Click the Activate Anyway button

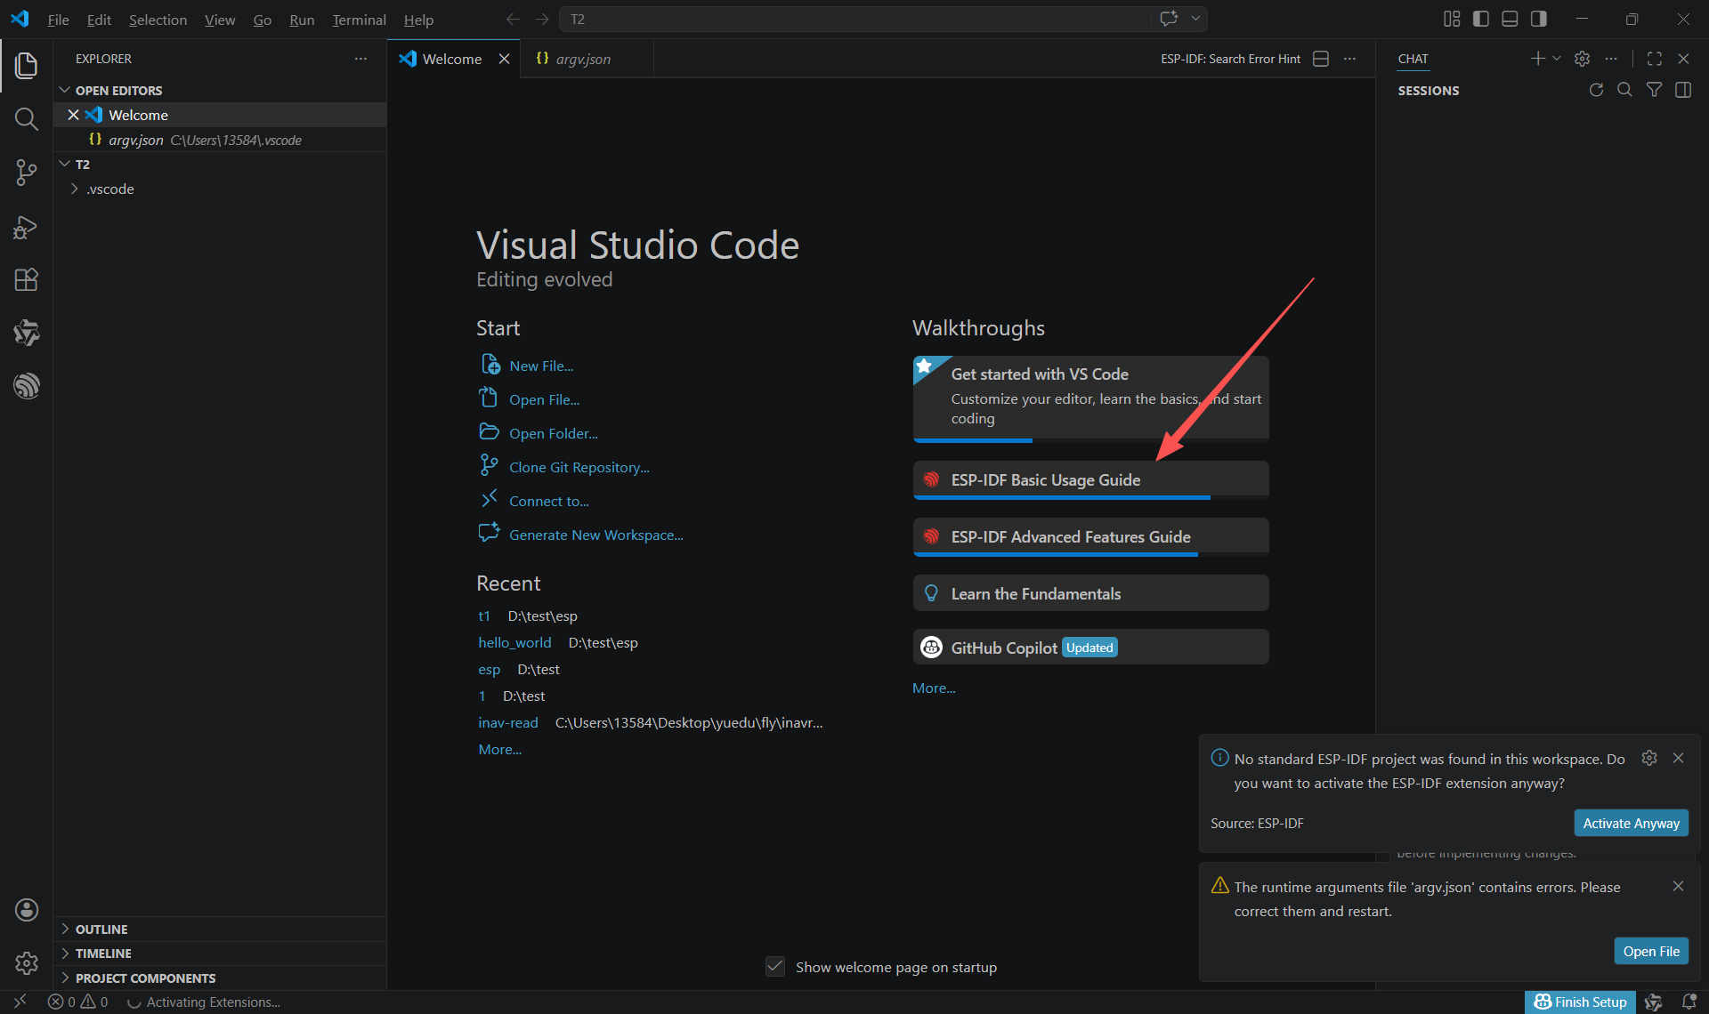pos(1630,823)
